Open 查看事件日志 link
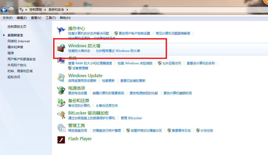This screenshot has width=268, height=155. click(181, 131)
